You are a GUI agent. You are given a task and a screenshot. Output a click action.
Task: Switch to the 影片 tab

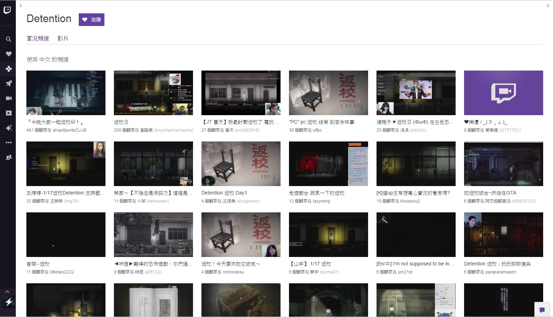point(63,39)
